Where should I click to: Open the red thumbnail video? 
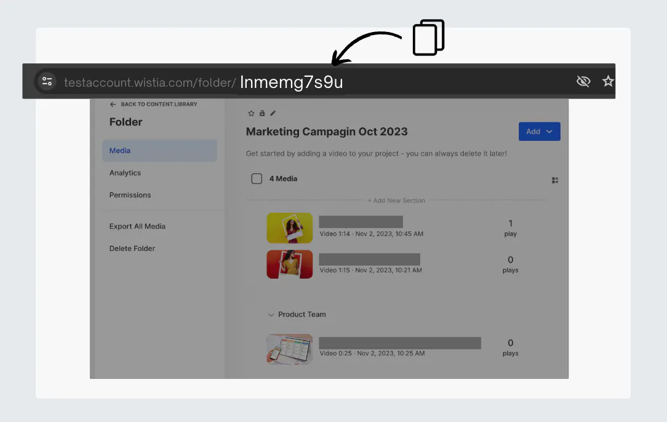290,264
